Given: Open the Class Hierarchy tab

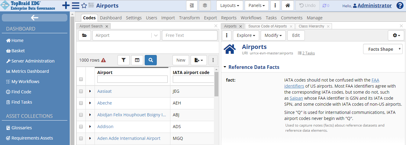Looking at the screenshot, I should click(311, 26).
